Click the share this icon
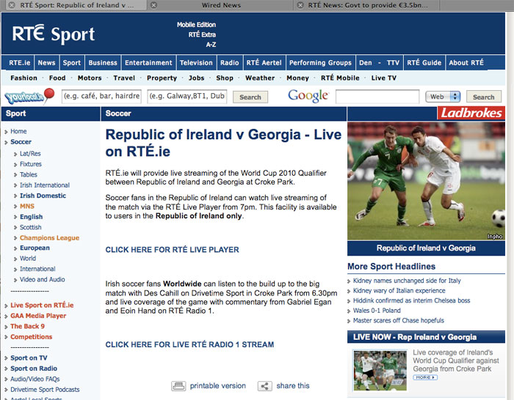514x400 pixels. [265, 386]
